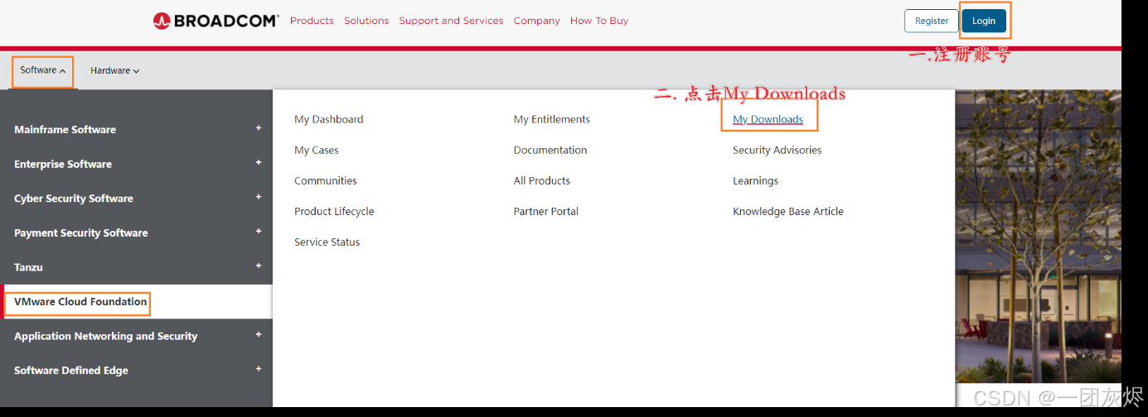The width and height of the screenshot is (1148, 417).
Task: Select Tanzu category text
Action: 28,267
